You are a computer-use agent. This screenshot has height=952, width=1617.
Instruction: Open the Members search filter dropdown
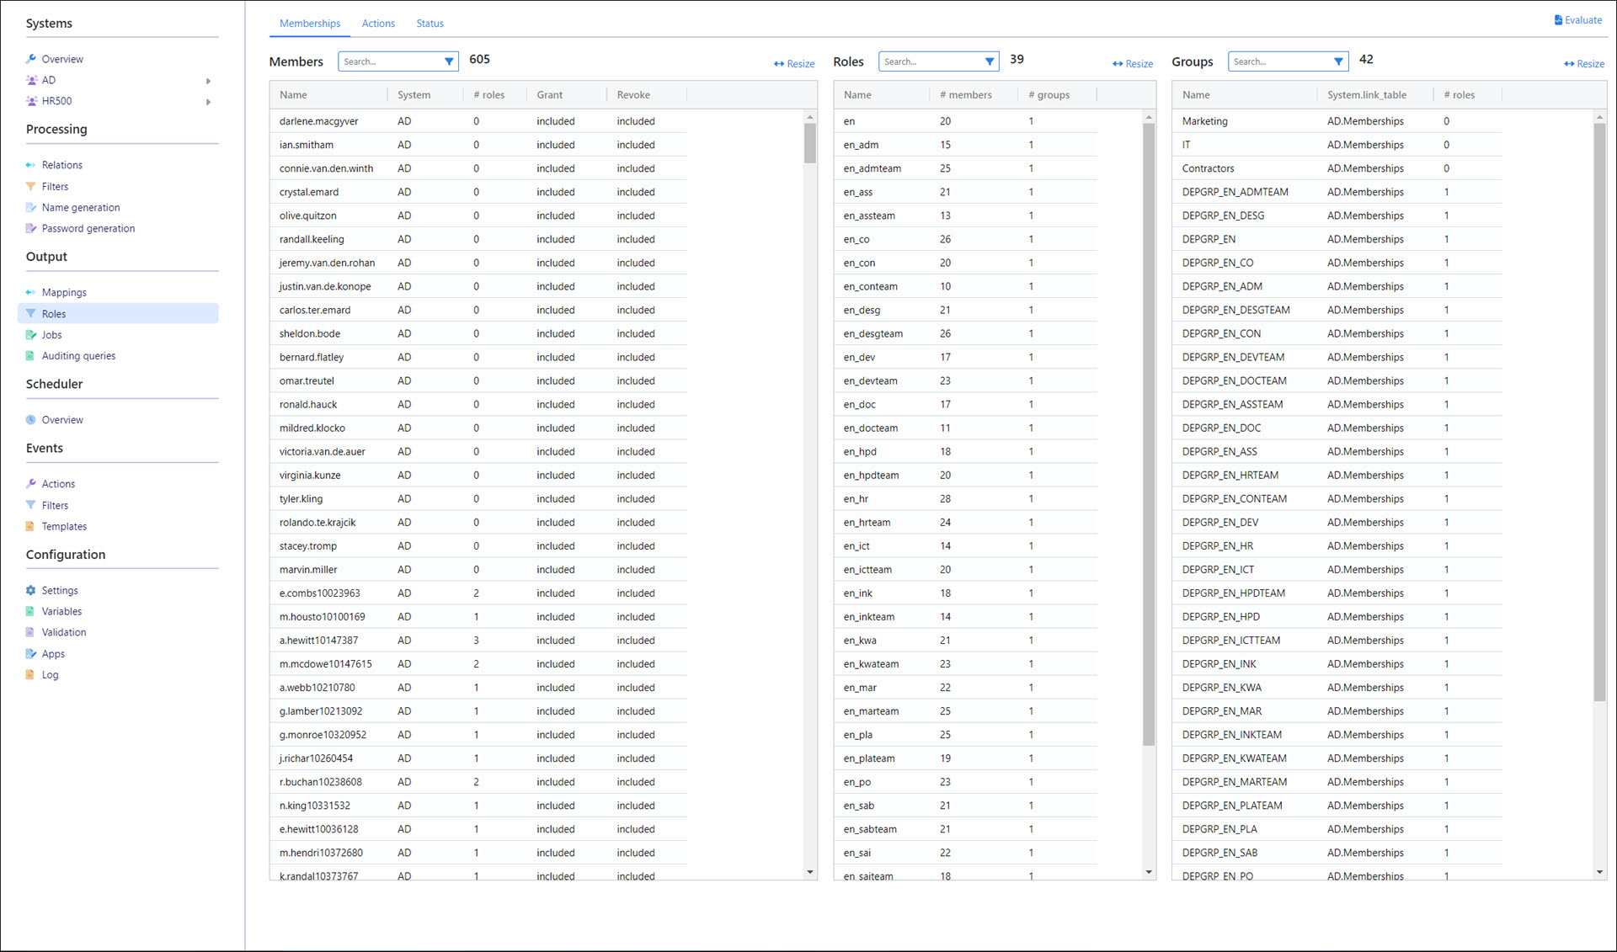click(449, 61)
